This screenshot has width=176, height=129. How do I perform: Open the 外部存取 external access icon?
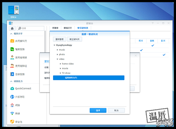click(x=12, y=97)
